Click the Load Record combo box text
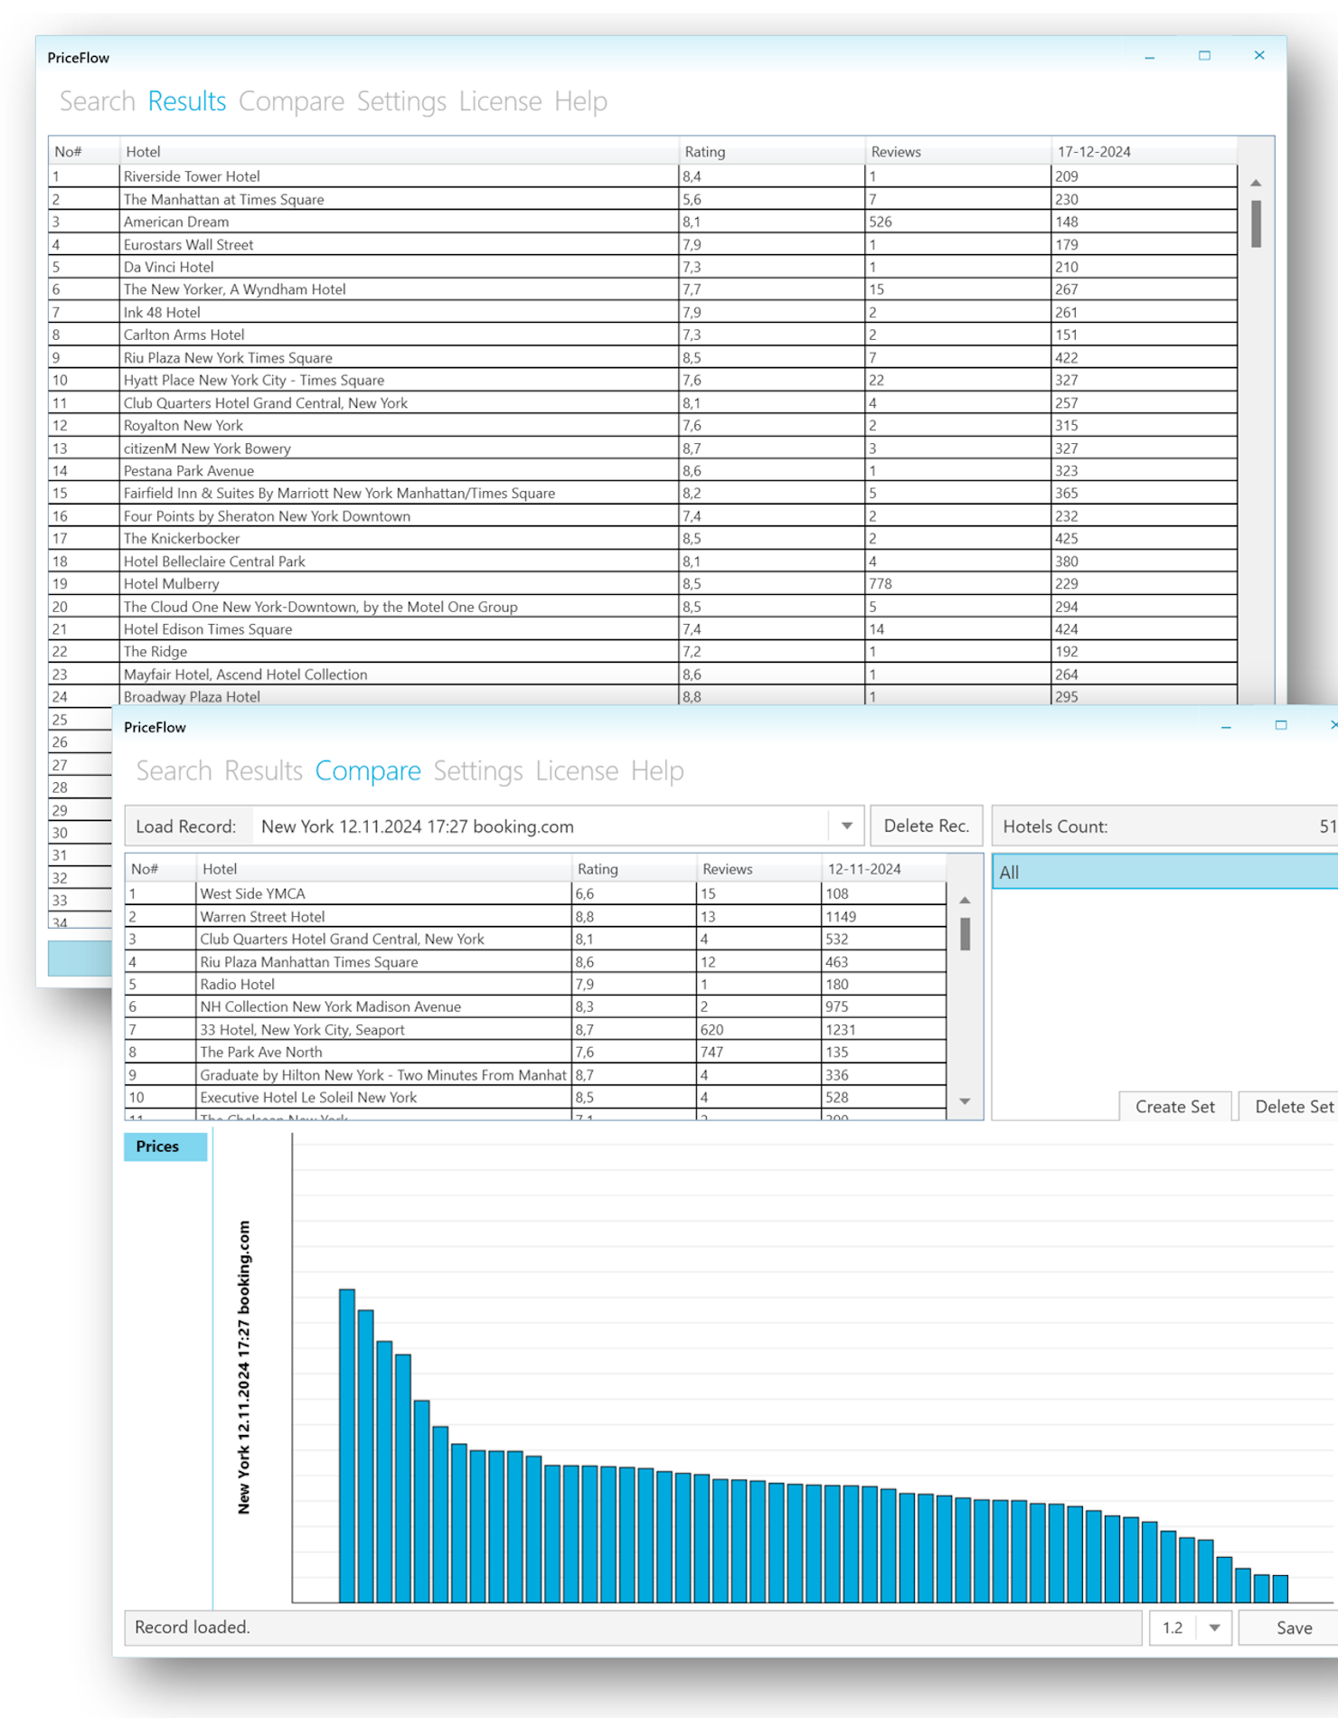Screen dimensions: 1338x1718 (x=417, y=826)
